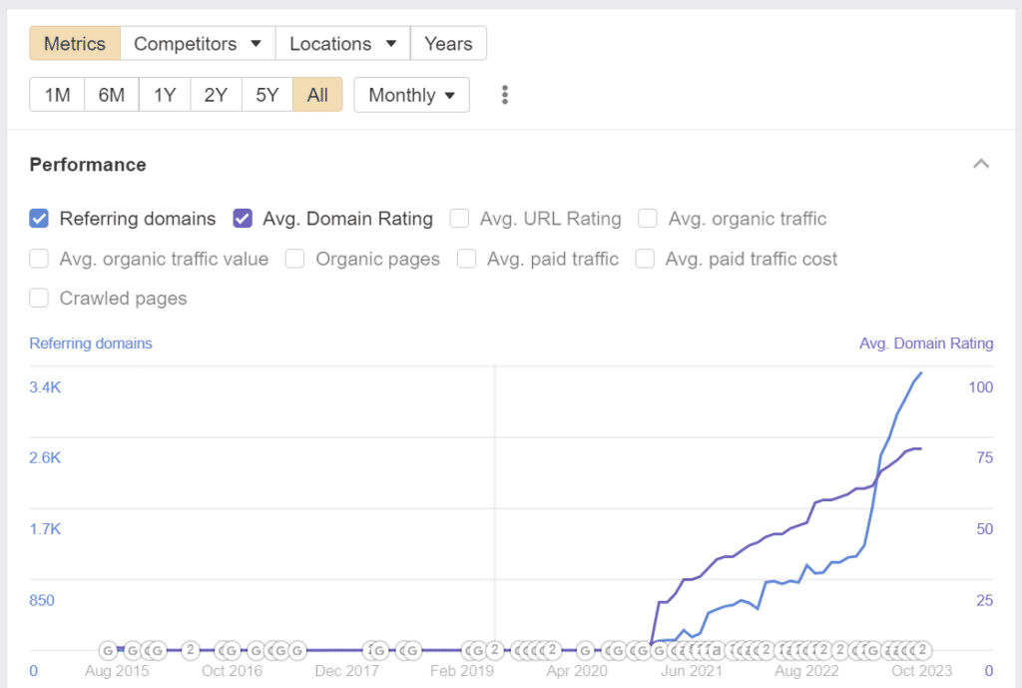Select the 1Y time range

(x=165, y=95)
